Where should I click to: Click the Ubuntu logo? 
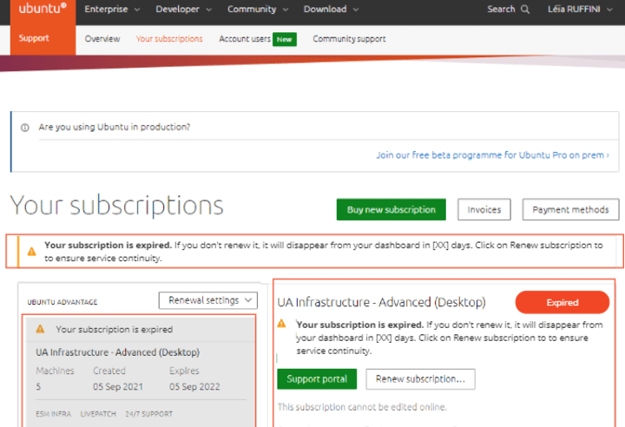point(43,9)
